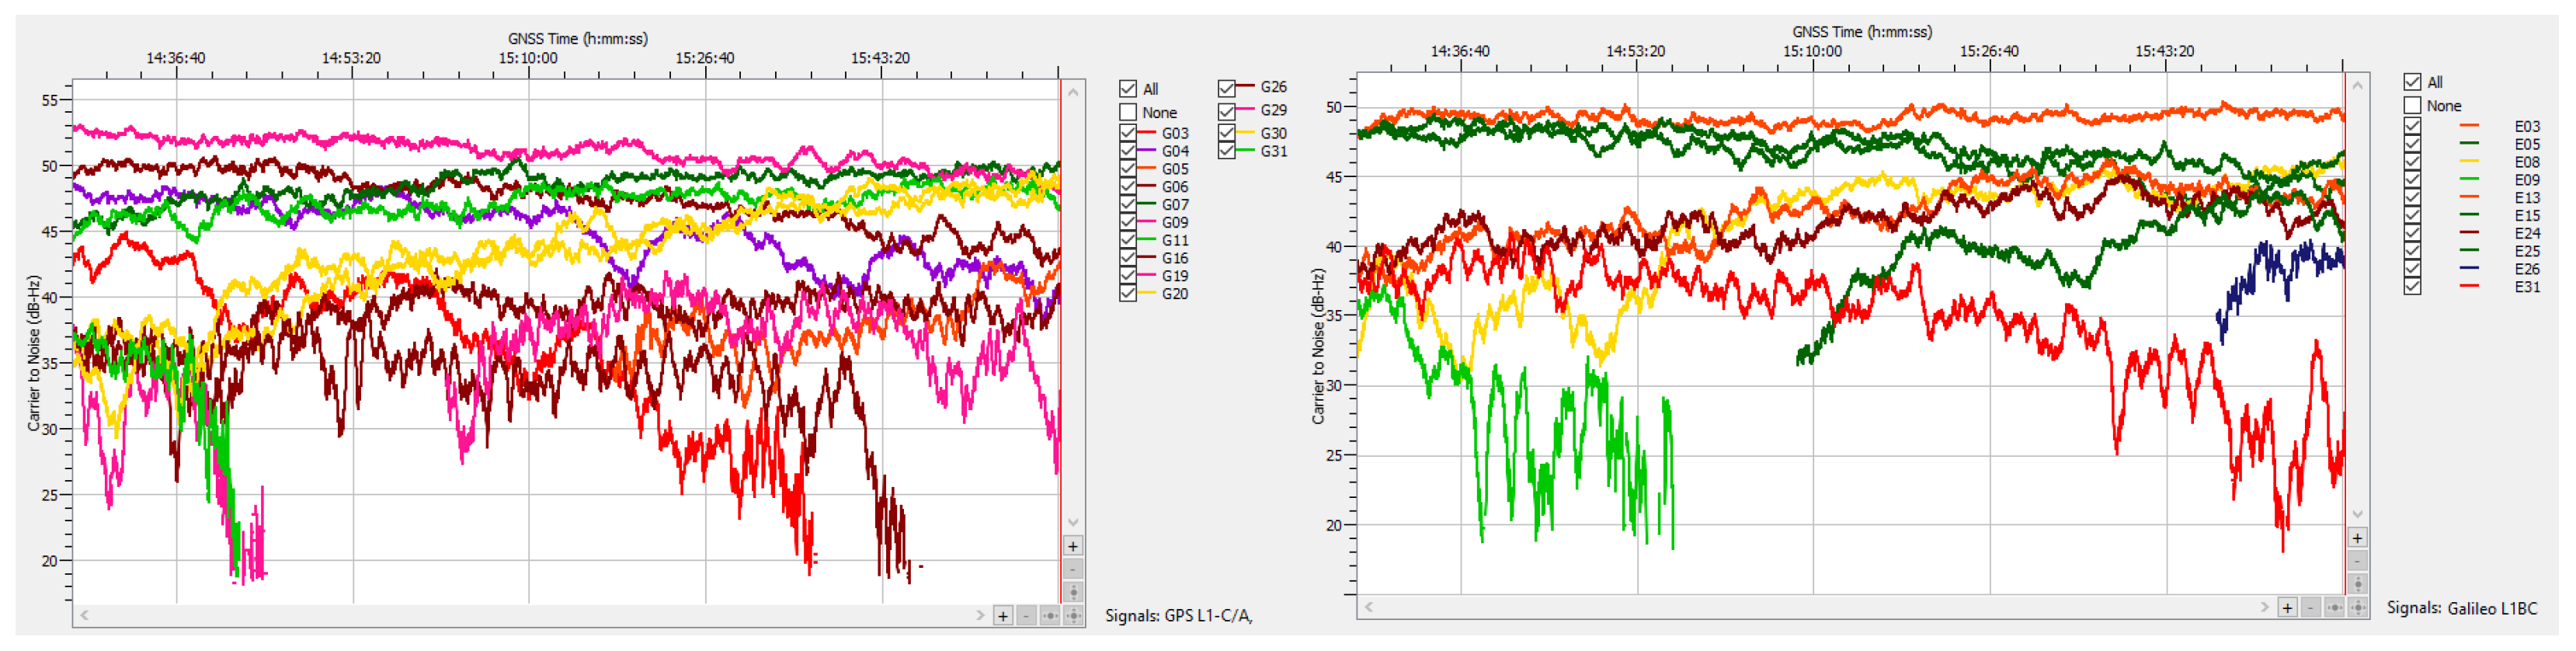Hide satellite G11 trace

coord(1128,240)
